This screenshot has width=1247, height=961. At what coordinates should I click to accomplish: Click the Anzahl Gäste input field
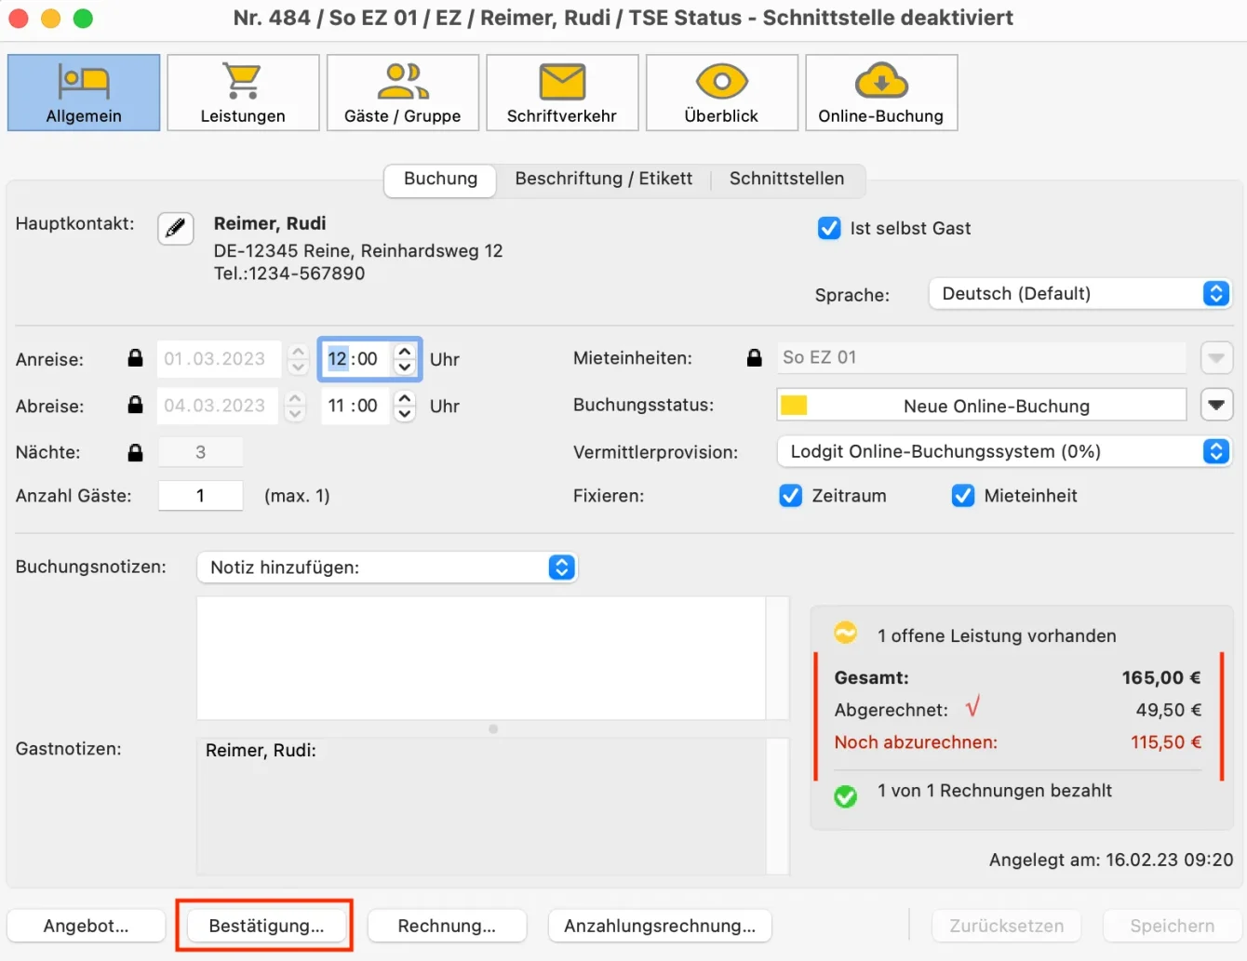(x=201, y=496)
